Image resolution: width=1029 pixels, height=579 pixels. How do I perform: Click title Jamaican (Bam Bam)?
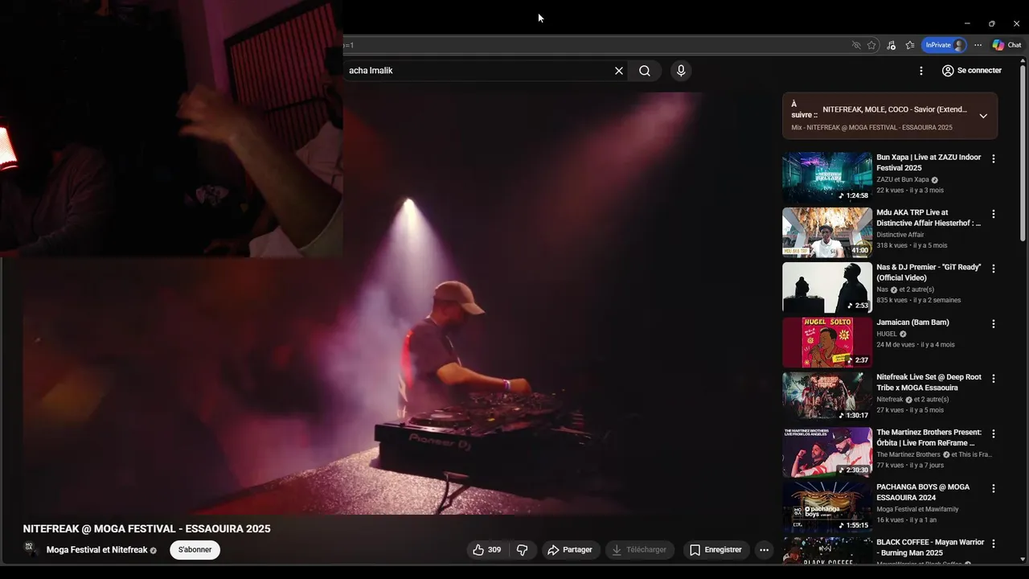pyautogui.click(x=912, y=322)
